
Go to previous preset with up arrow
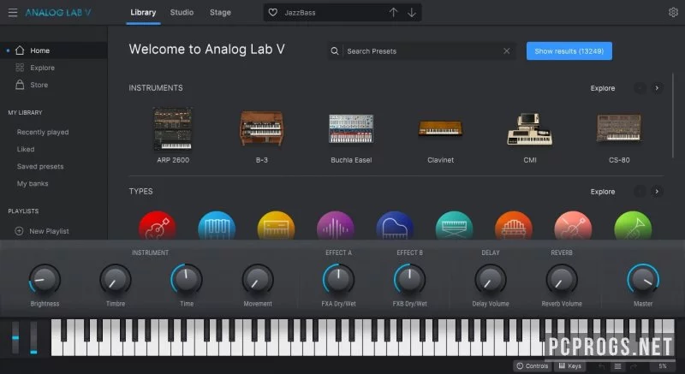[393, 13]
